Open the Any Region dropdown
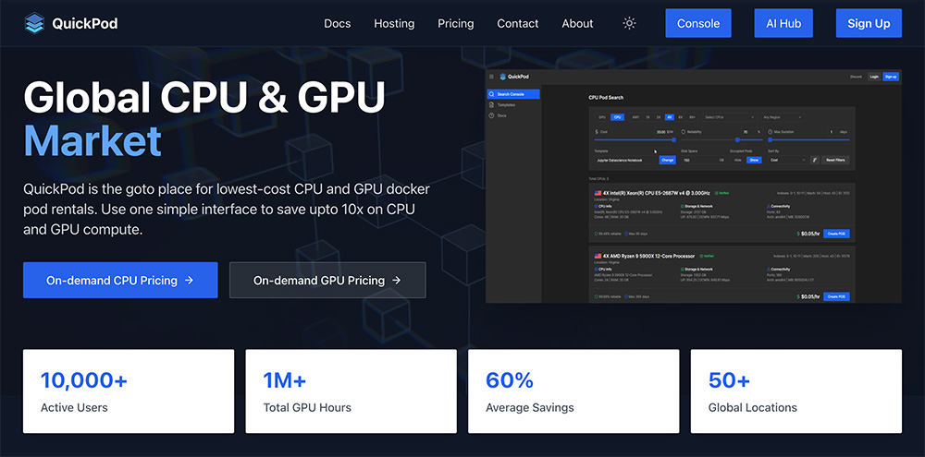Image resolution: width=925 pixels, height=457 pixels. (x=783, y=117)
